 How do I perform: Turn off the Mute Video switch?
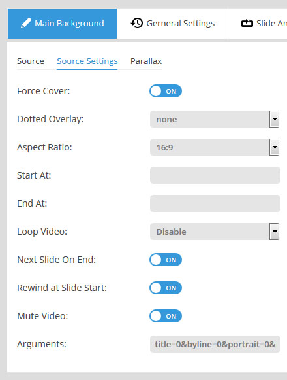[x=166, y=316]
